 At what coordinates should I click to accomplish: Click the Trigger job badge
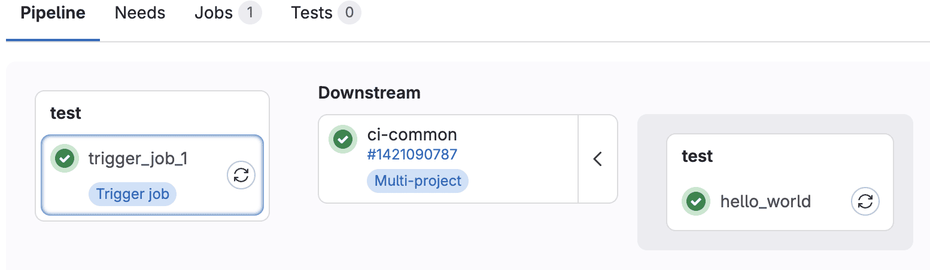(132, 194)
